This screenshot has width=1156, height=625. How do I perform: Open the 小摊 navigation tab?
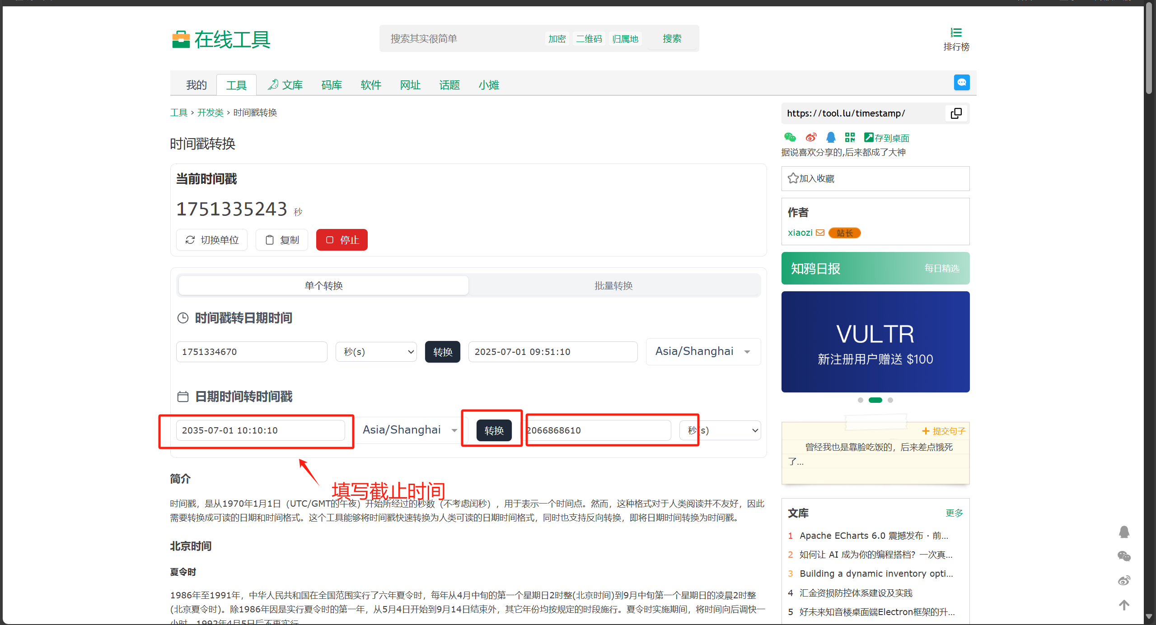point(489,85)
